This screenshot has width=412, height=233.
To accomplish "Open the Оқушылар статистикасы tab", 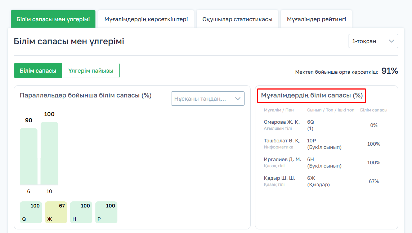I will 237,19.
